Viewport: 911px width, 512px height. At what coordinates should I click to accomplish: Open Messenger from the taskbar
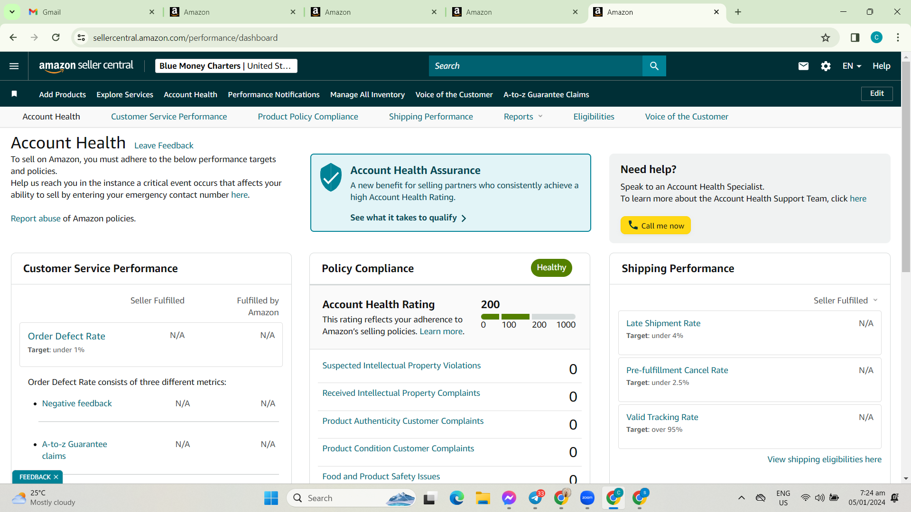point(509,498)
